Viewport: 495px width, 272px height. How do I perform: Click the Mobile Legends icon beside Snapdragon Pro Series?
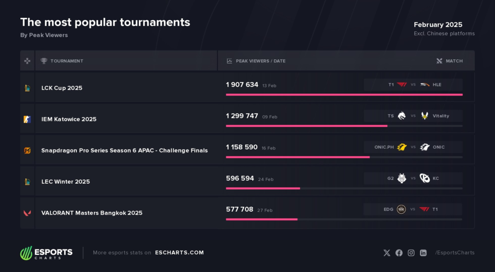click(28, 150)
